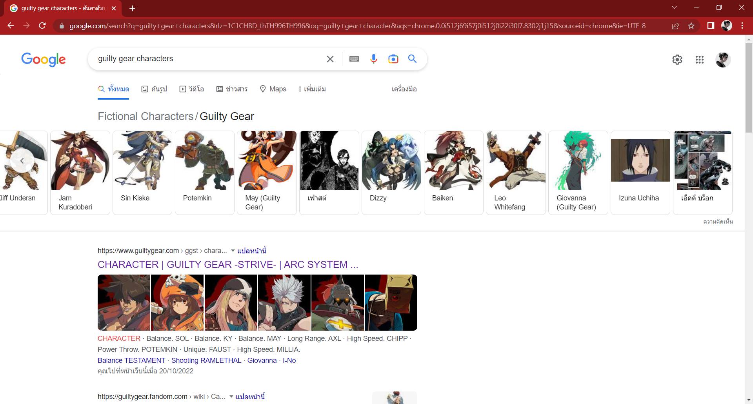Translate the guiltygear.fandom.com result page
The width and height of the screenshot is (753, 404).
(250, 397)
